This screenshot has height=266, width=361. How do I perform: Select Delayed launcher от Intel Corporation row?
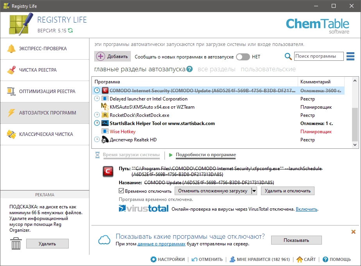tap(218, 99)
